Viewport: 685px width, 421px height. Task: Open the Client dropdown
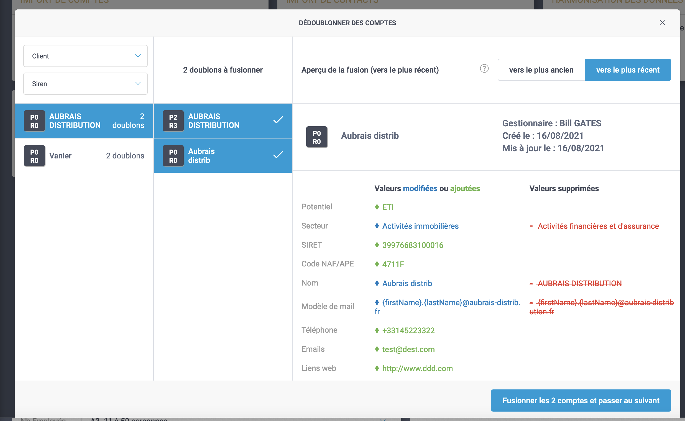pyautogui.click(x=85, y=56)
